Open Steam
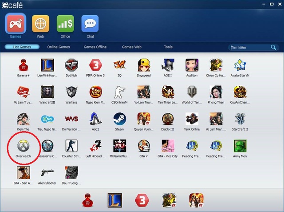 pyautogui.click(x=119, y=121)
